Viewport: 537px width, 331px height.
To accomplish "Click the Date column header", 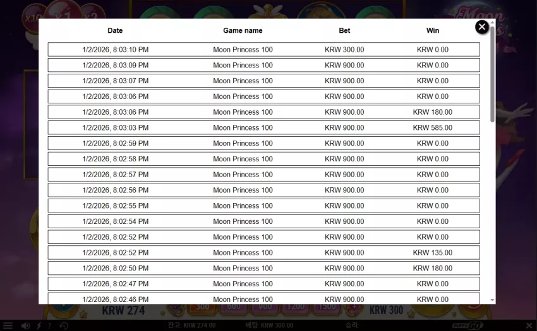I will tap(115, 30).
